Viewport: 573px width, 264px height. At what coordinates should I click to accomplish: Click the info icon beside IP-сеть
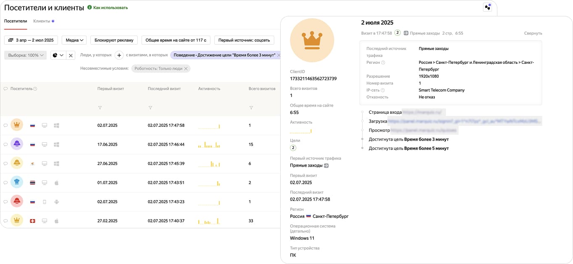[x=383, y=90]
